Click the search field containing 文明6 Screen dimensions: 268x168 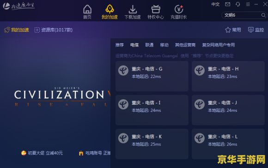tap(244, 15)
